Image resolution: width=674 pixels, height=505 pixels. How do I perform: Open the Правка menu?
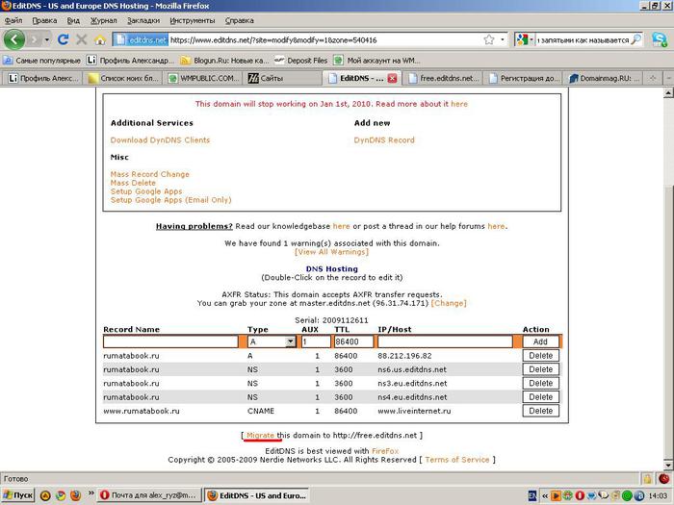44,20
